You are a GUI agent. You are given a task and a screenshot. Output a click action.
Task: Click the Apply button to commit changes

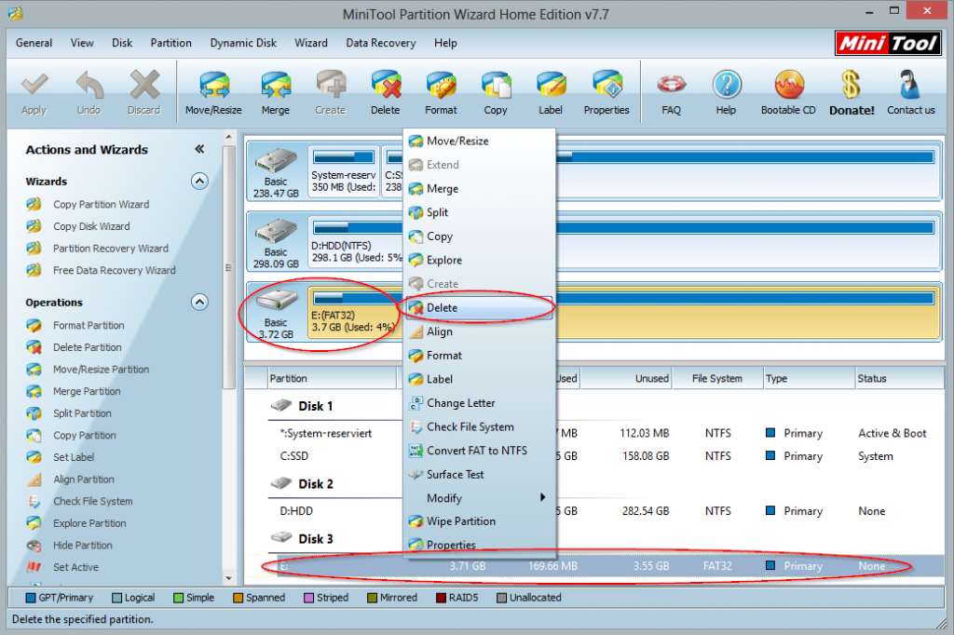click(x=34, y=91)
